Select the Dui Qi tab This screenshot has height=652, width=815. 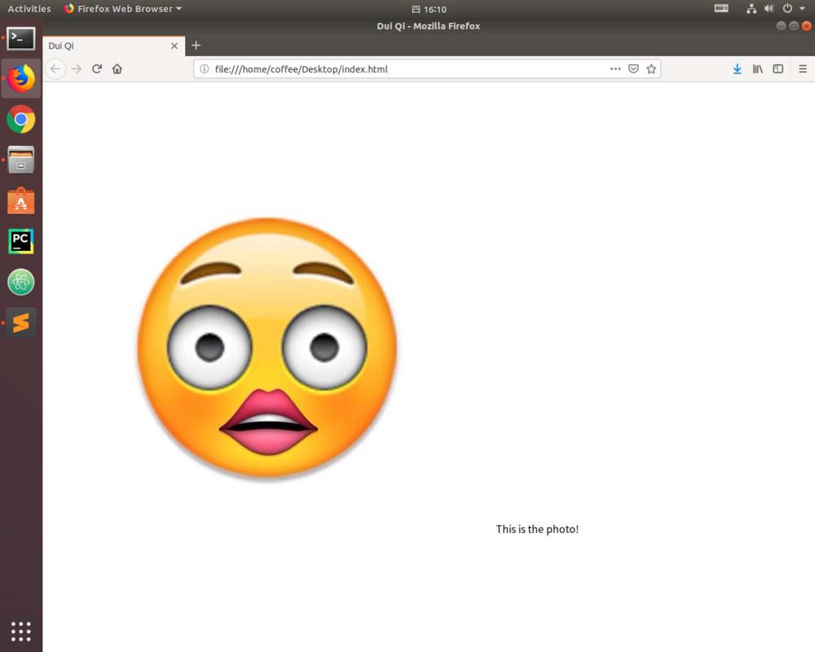point(114,46)
